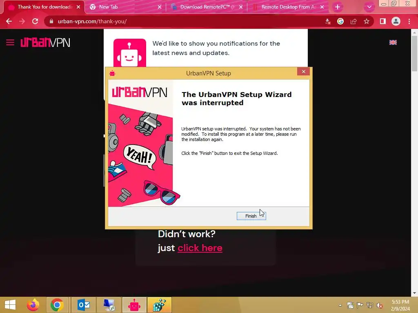Click the network tray icon
Image resolution: width=418 pixels, height=313 pixels.
370,305
